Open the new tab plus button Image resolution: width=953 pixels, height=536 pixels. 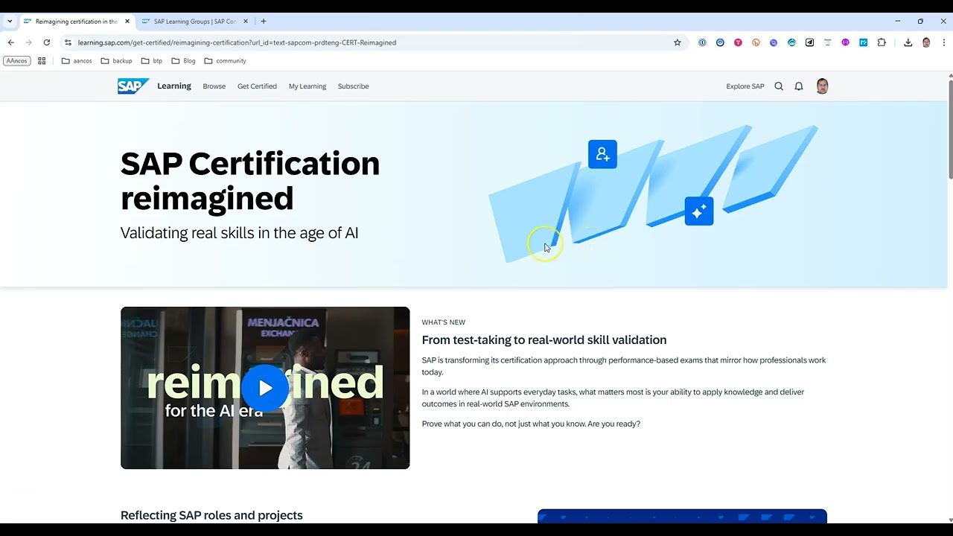[x=263, y=22]
